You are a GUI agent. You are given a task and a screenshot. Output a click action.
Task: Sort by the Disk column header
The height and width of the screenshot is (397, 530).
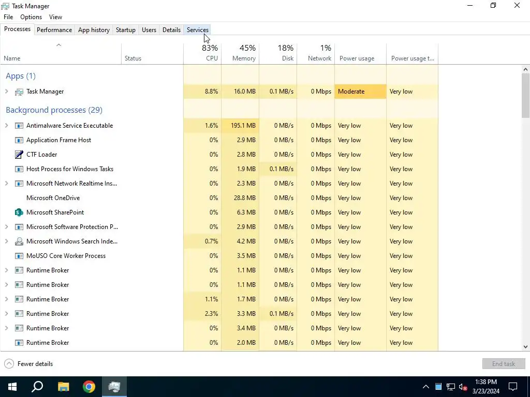(278, 54)
